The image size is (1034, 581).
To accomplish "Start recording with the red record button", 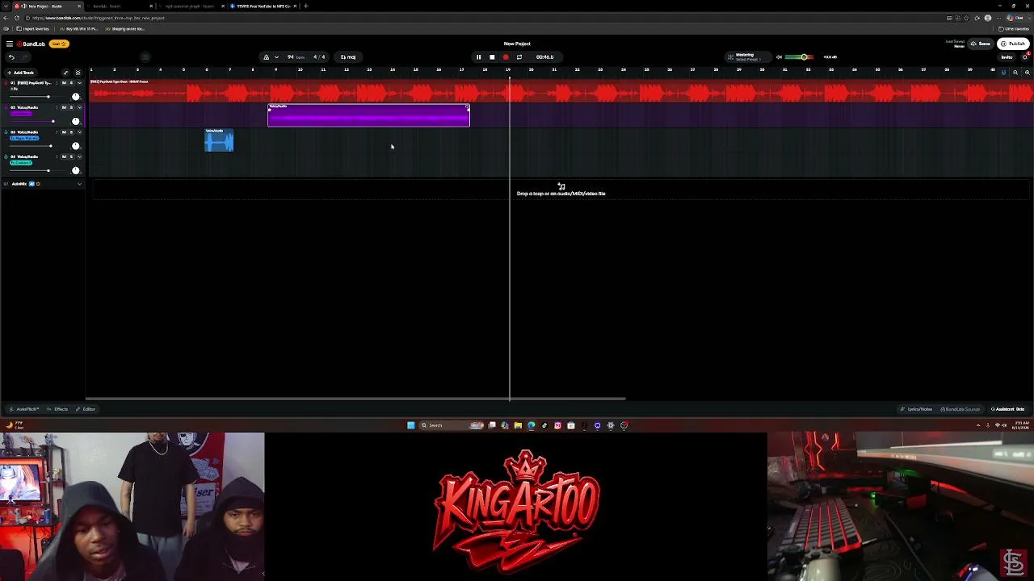I will (506, 57).
